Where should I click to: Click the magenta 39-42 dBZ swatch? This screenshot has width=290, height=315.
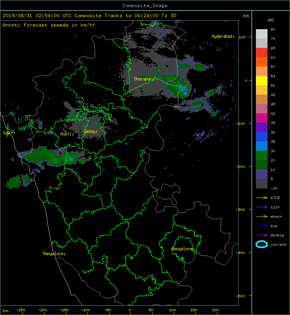tap(262, 118)
